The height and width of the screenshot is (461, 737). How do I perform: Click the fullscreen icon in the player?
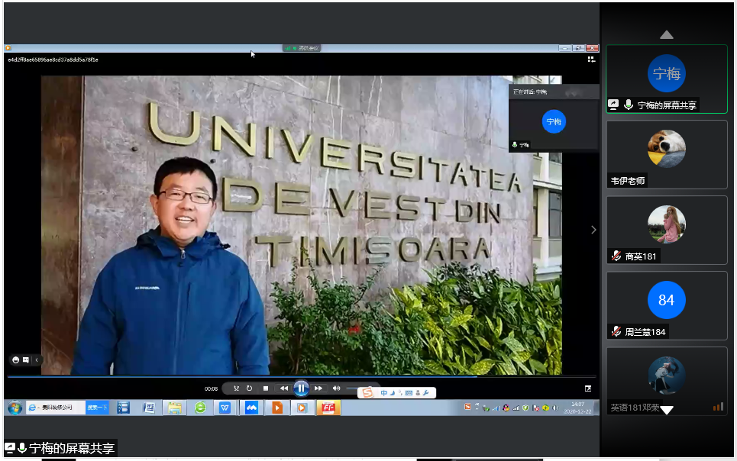coord(589,388)
